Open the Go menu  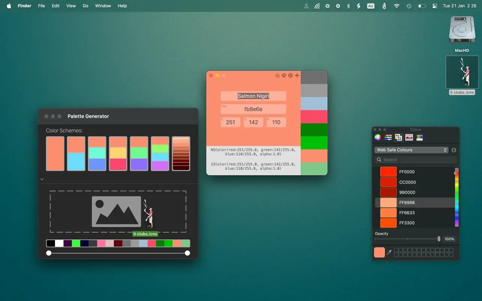(85, 6)
